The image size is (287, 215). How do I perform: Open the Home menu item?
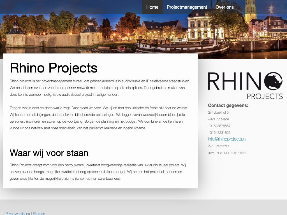click(152, 7)
